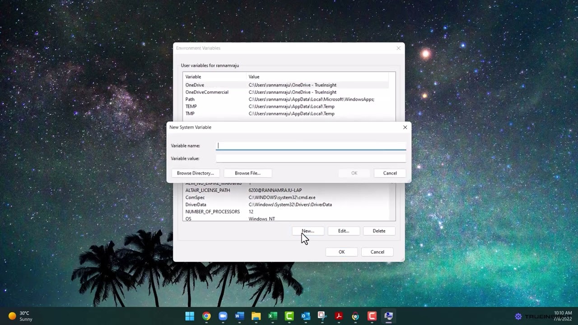The image size is (578, 325).
Task: Select ALTAIR_LICENSE_PATH system variable row
Action: [286, 190]
